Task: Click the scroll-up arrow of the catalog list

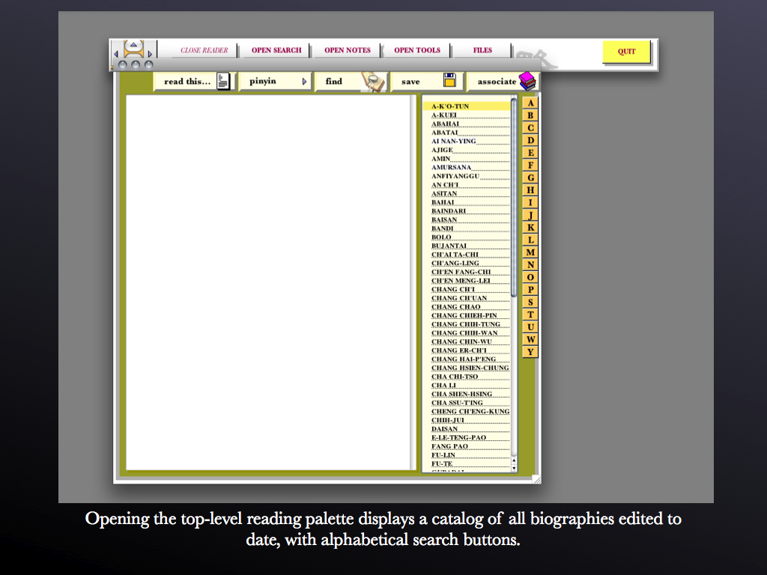Action: (514, 460)
